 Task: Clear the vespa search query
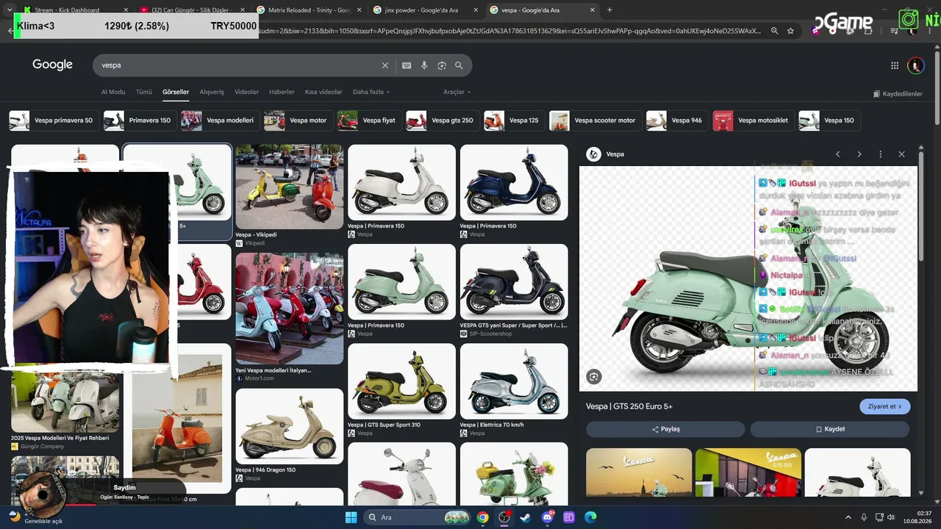(x=384, y=65)
